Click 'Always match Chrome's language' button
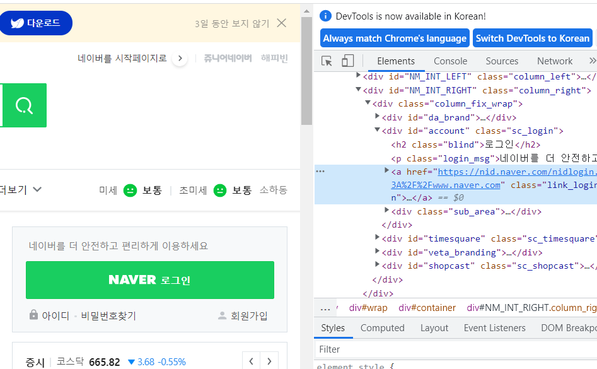The height and width of the screenshot is (369, 597). 395,38
